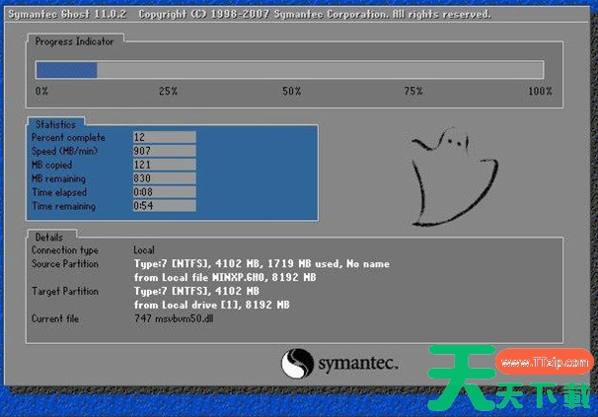Click the Progress Indicator panel title
This screenshot has width=598, height=417.
point(74,42)
